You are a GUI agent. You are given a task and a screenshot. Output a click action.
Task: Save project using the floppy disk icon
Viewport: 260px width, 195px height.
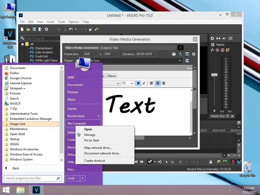coord(34,29)
